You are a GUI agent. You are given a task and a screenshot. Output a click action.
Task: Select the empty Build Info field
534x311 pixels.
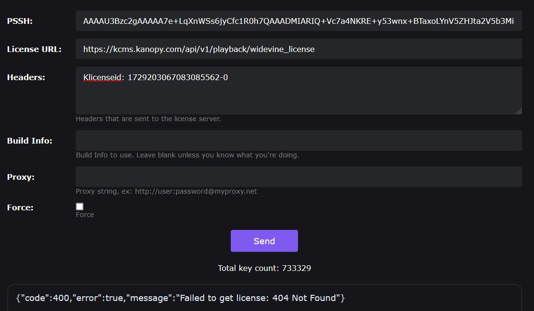coord(298,140)
